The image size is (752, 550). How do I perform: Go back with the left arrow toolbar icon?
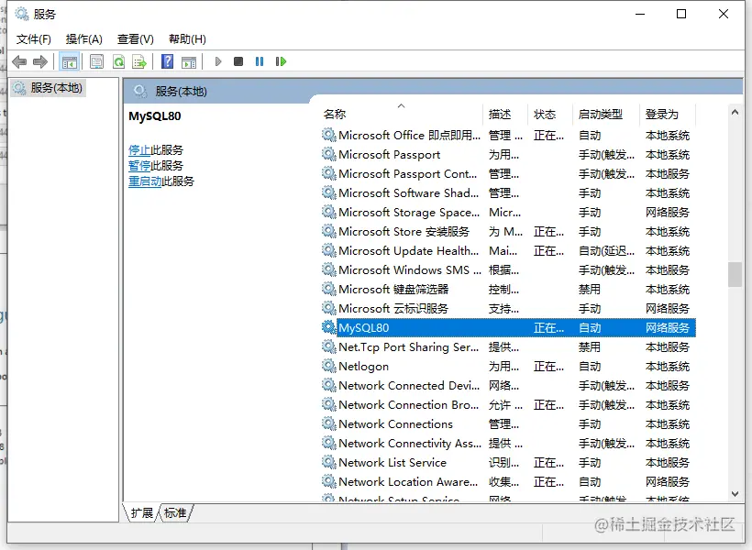[x=19, y=61]
